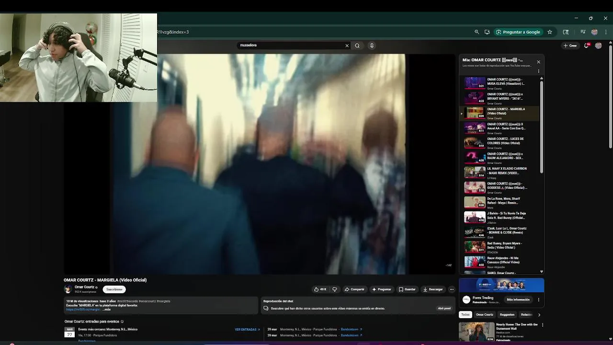Play BONNIE & CLYDE (Remix) entry
Viewport: 613px width, 345px height.
[500, 232]
